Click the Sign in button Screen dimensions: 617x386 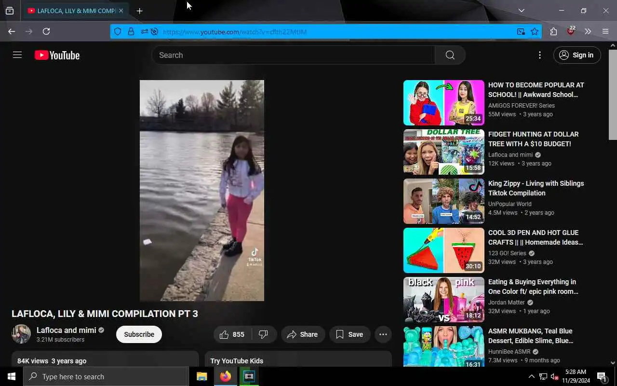(577, 55)
